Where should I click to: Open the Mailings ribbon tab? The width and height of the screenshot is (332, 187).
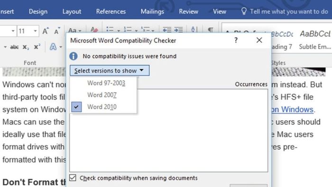pos(152,11)
